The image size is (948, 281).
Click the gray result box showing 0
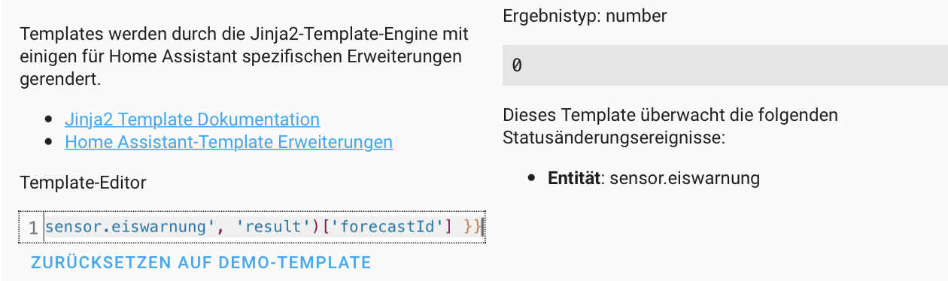point(725,65)
